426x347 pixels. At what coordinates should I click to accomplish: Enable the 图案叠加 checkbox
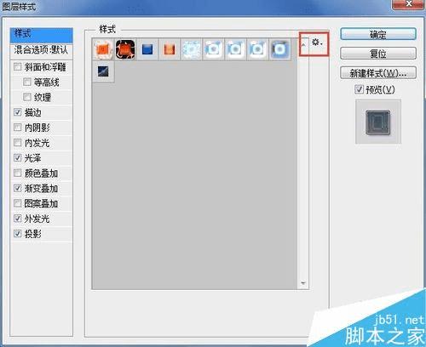point(17,203)
